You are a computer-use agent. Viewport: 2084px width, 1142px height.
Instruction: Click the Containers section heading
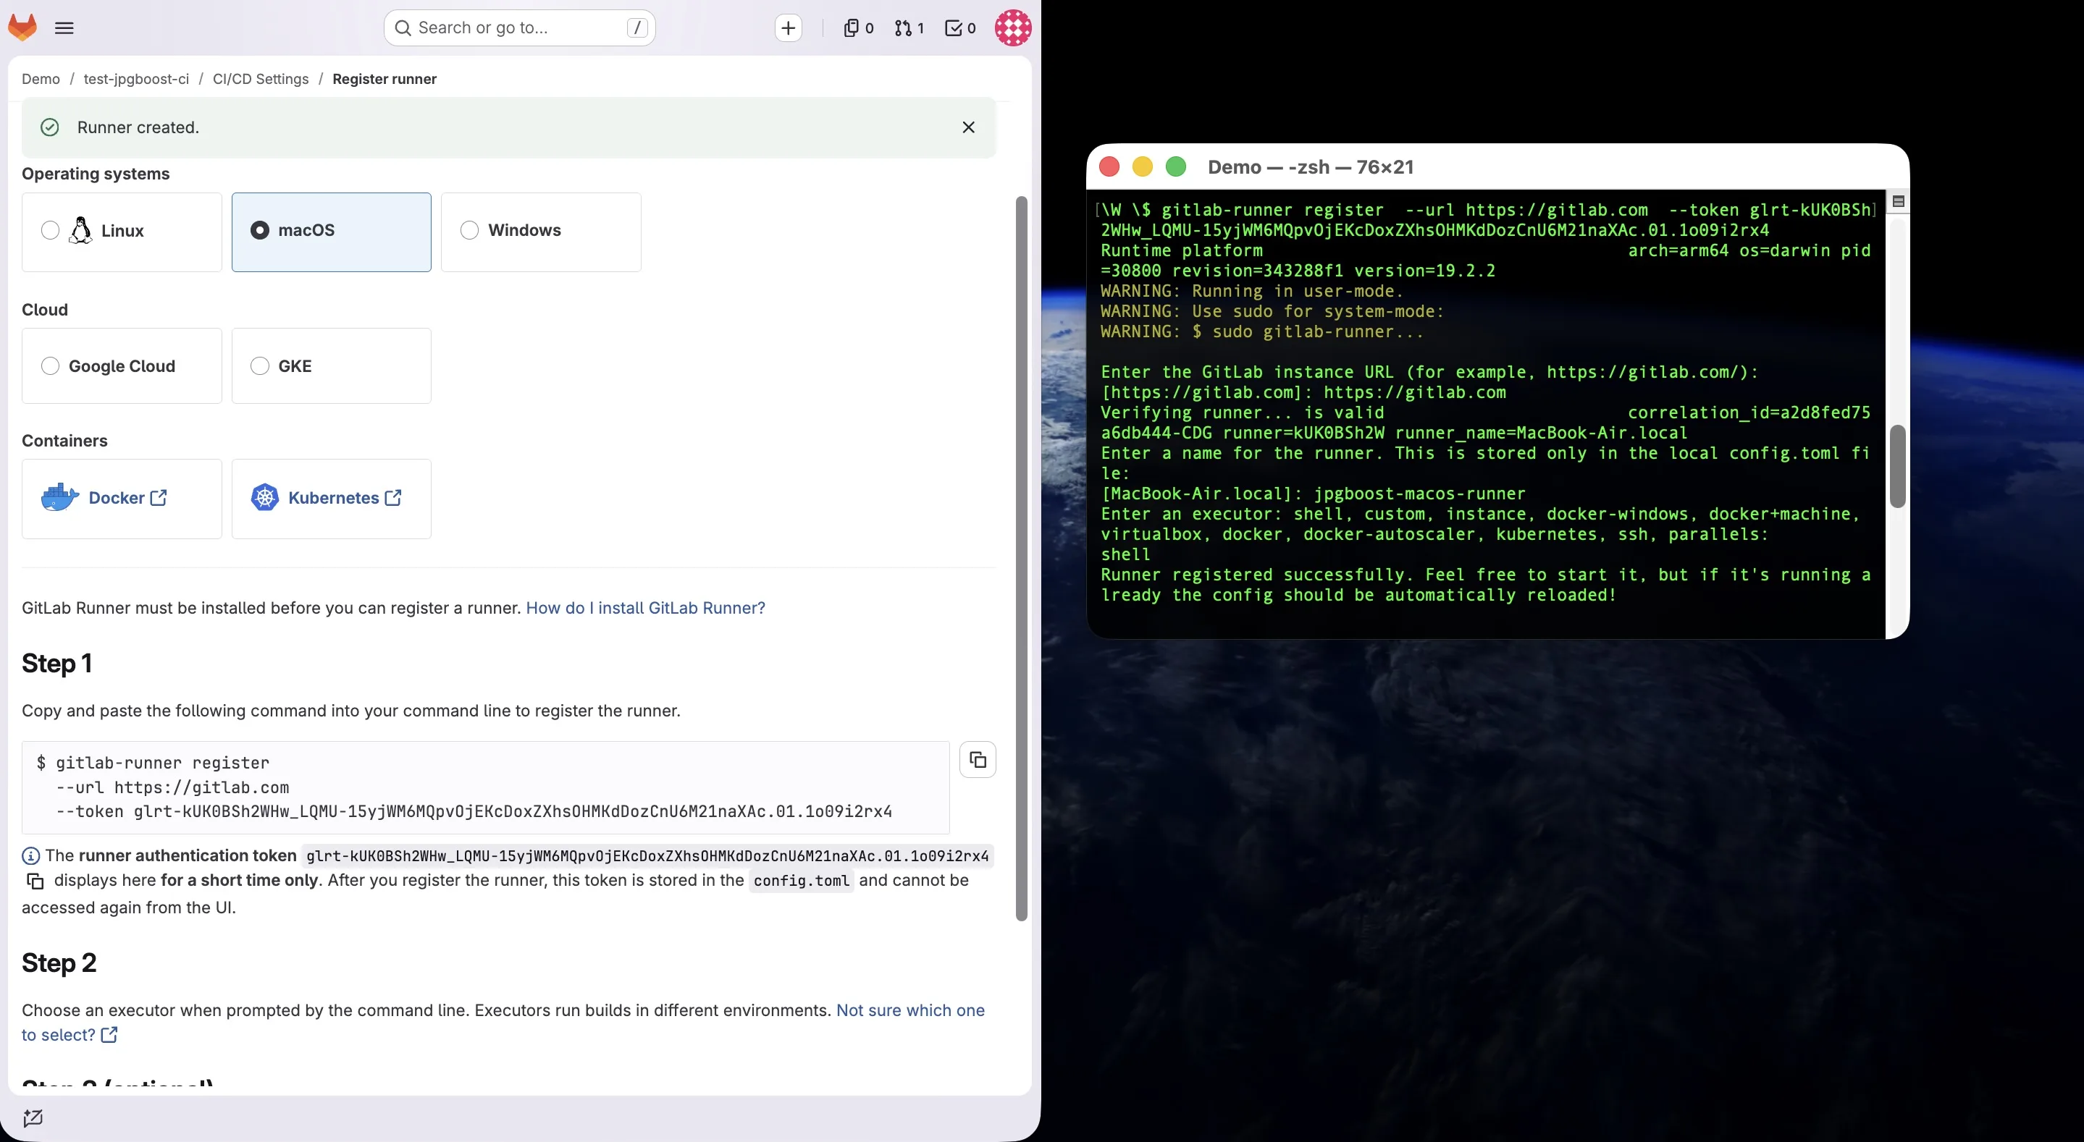(x=64, y=441)
